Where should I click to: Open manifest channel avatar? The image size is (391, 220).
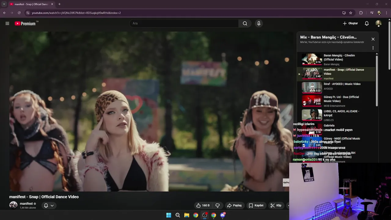(13, 205)
